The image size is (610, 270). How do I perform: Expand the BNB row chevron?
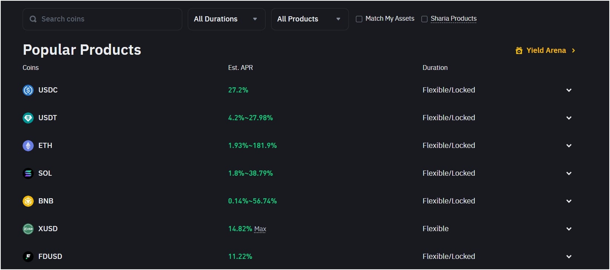[x=569, y=201]
